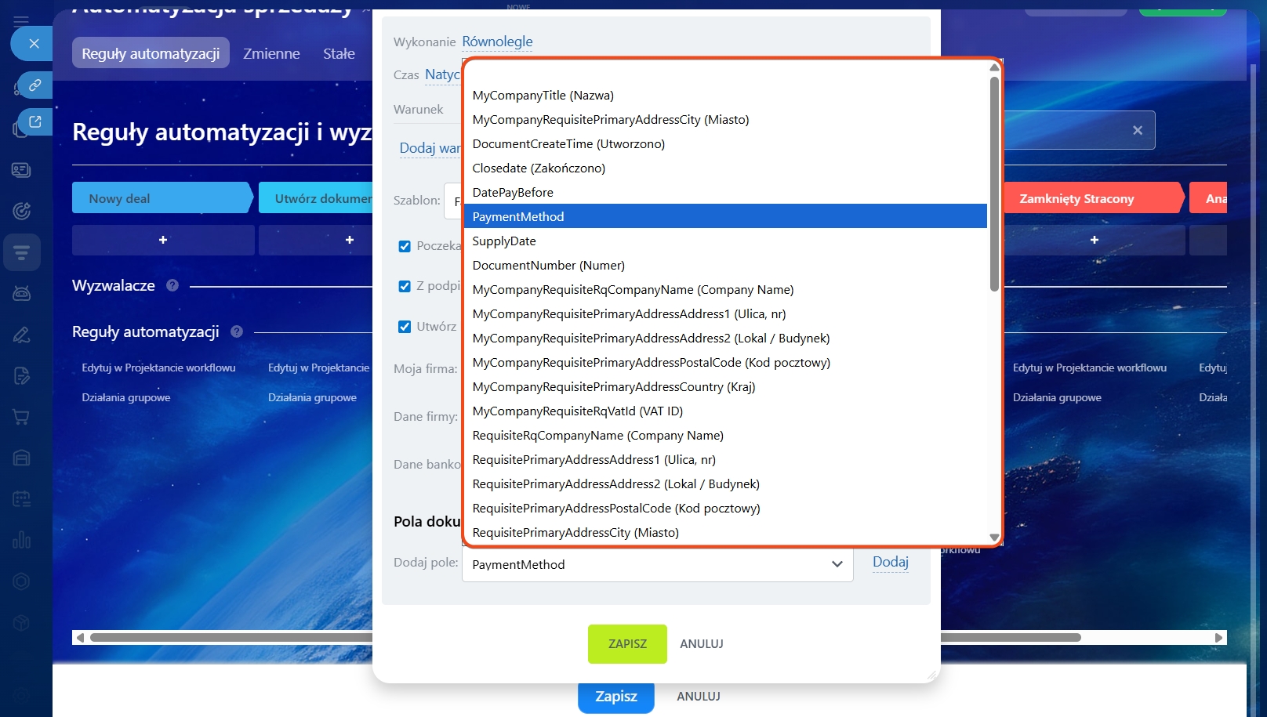Click the horizontal scrollbar thumb under stages
The width and height of the screenshot is (1267, 717).
coord(585,638)
